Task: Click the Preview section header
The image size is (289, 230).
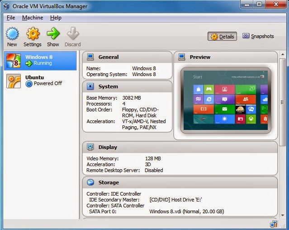Action: tap(226, 57)
